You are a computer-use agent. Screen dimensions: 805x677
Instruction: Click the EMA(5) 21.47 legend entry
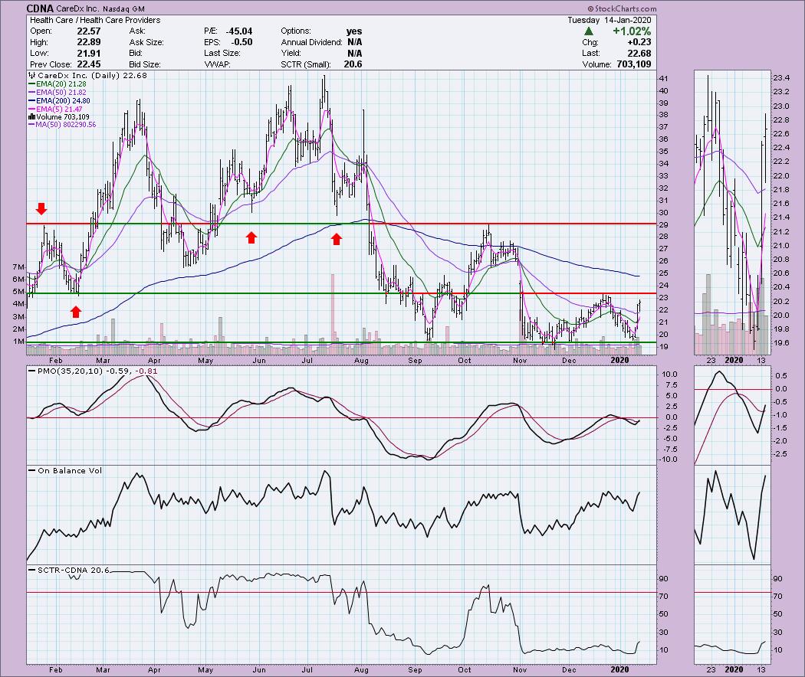(55, 109)
